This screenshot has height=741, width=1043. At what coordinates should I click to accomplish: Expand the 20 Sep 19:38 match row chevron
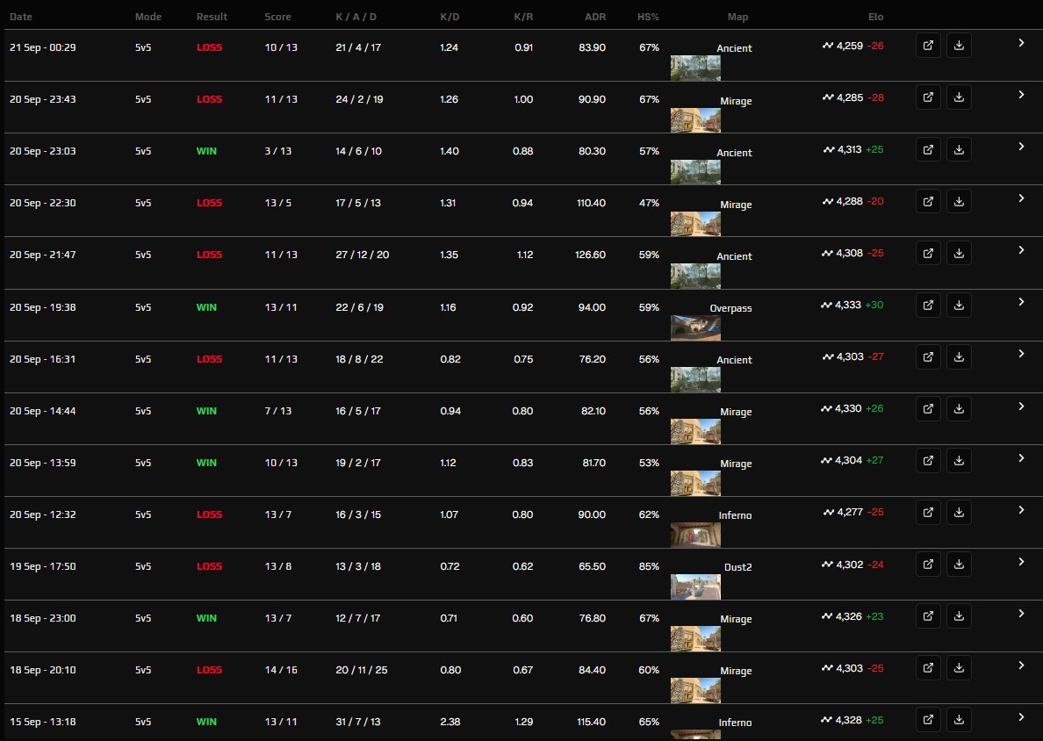point(1021,303)
